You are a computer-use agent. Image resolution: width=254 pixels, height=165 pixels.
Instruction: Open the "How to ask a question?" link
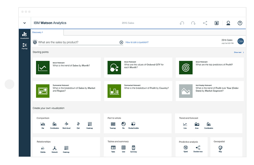coord(137,42)
